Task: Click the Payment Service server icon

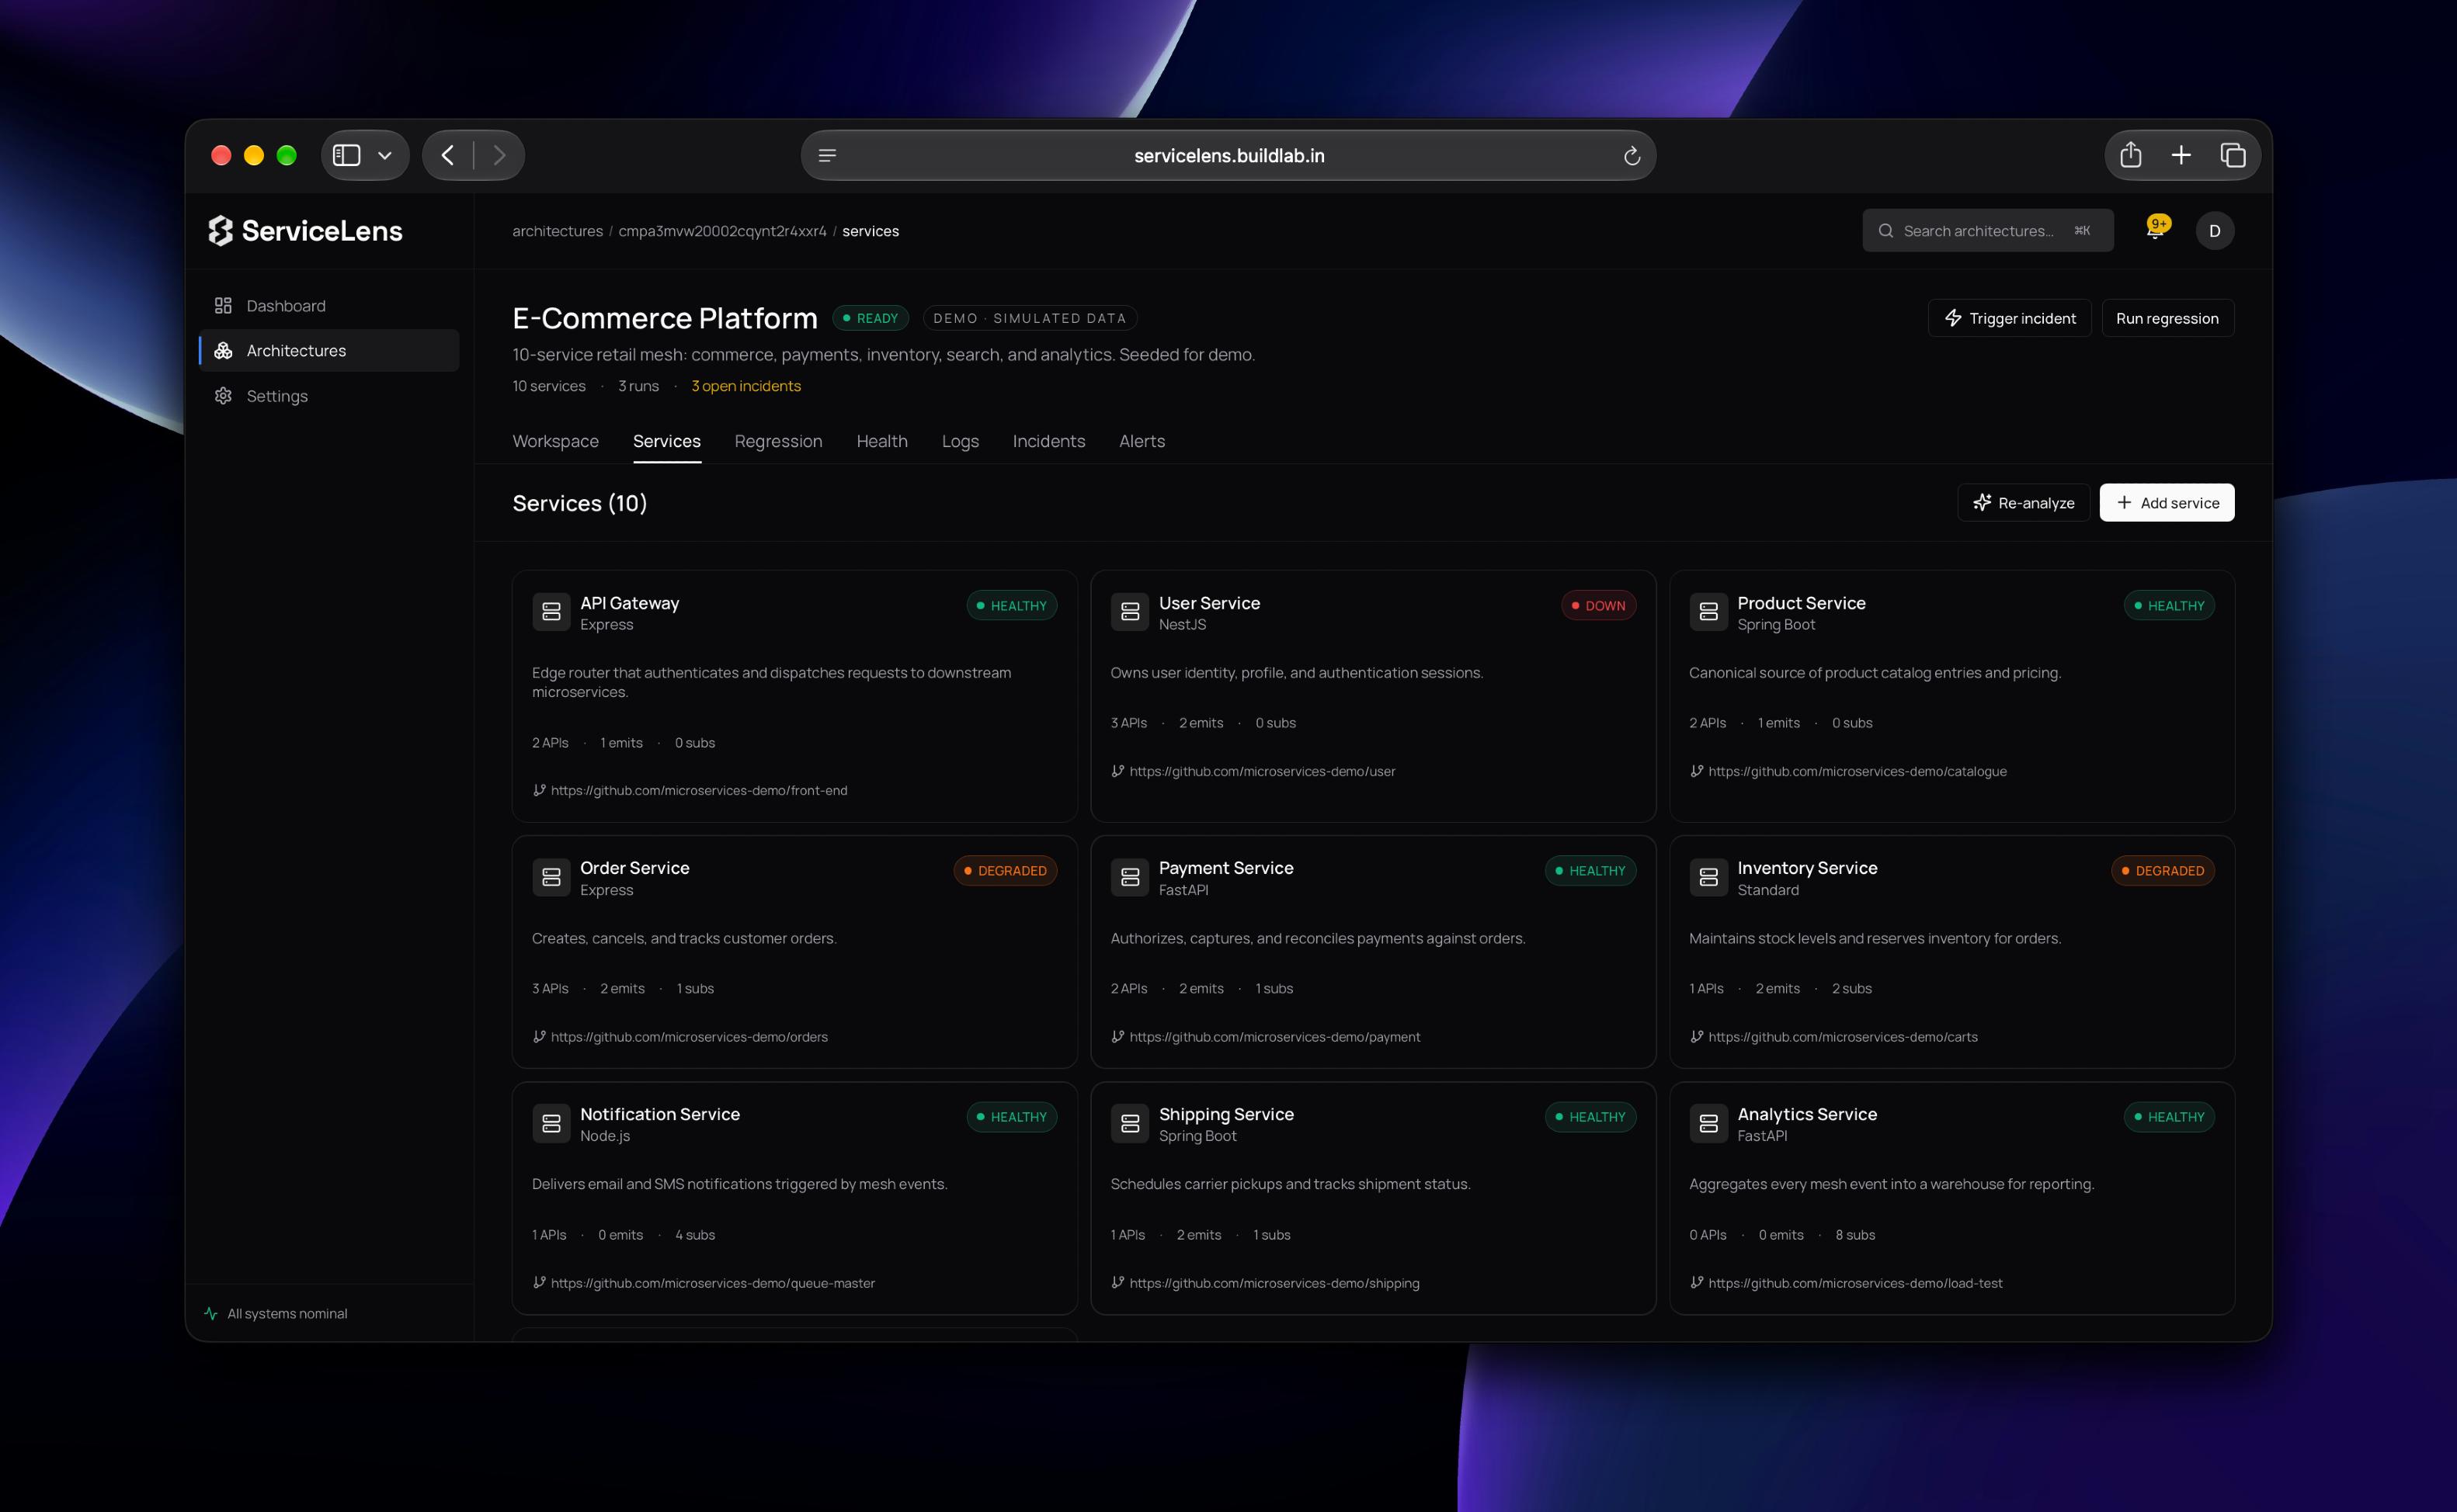Action: (x=1129, y=877)
